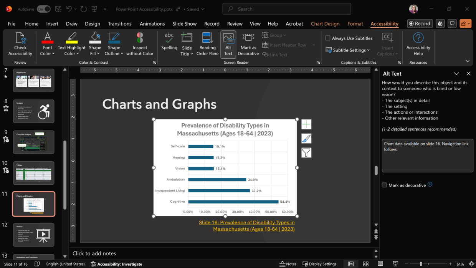Check Mark as decorative in Alt Text pane
Screen dimensions: 476x268
click(384, 185)
